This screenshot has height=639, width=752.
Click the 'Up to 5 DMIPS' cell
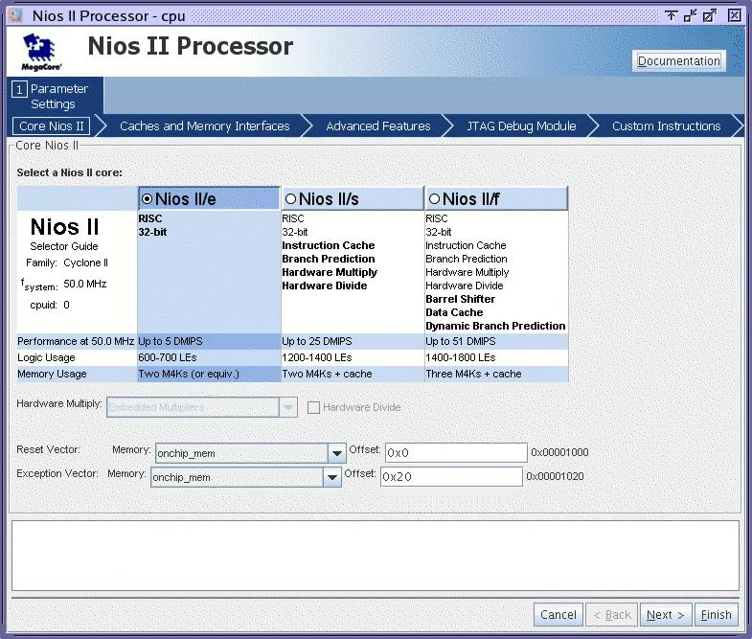209,341
